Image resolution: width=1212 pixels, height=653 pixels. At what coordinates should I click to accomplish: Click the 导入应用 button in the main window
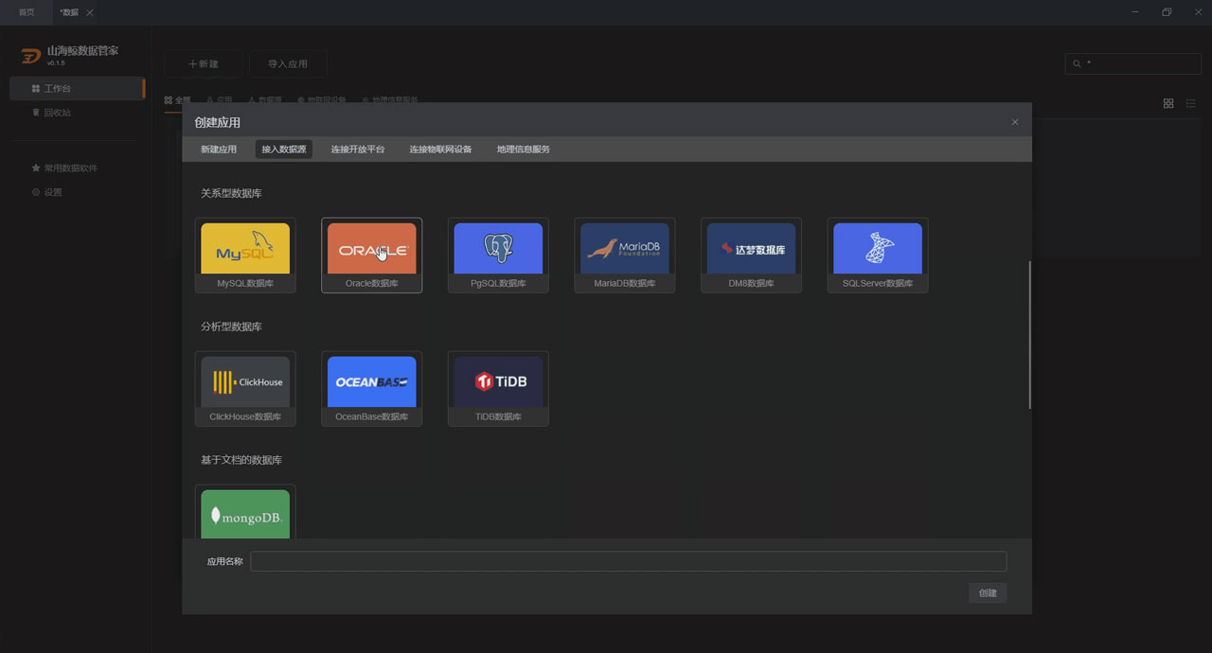click(288, 63)
